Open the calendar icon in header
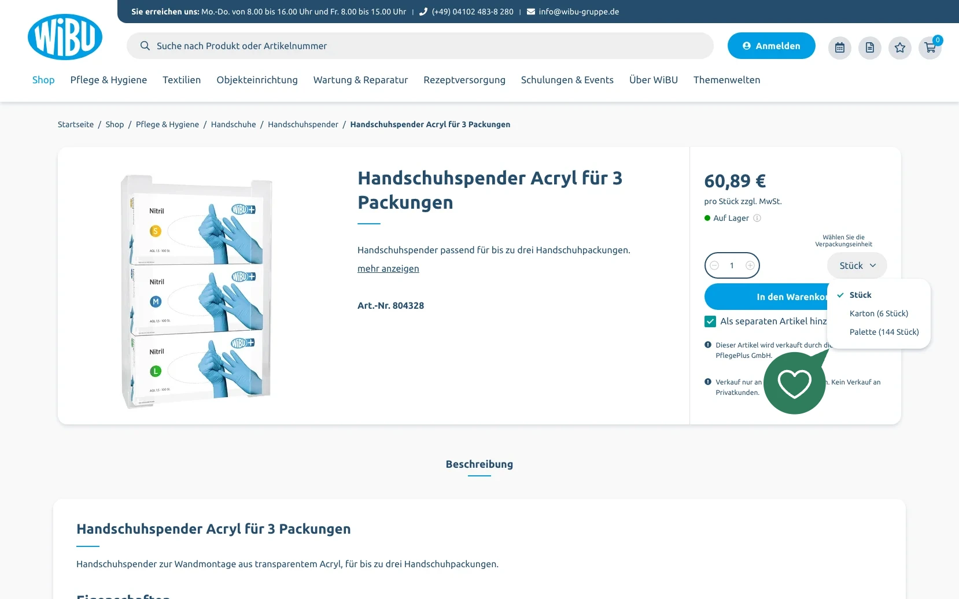Screen dimensions: 959x599 point(840,48)
